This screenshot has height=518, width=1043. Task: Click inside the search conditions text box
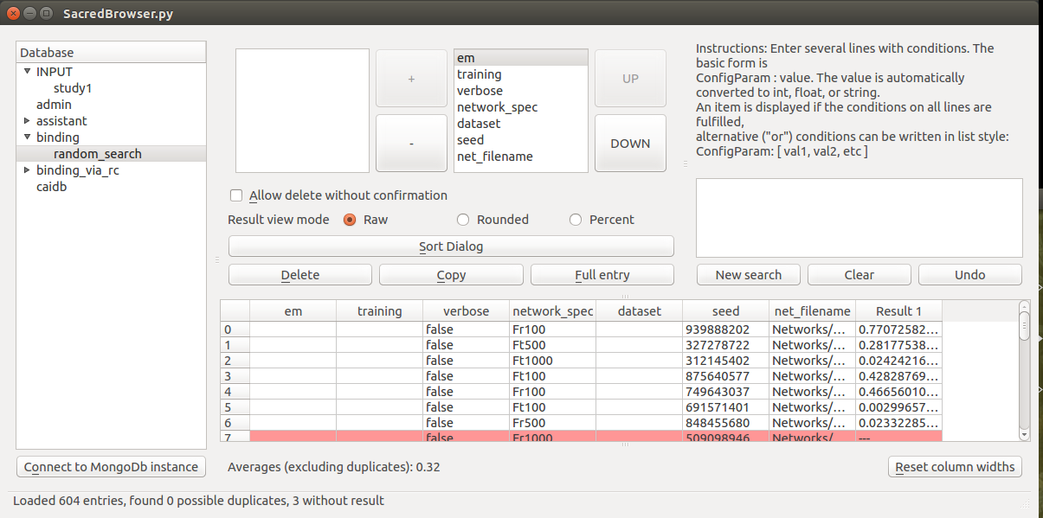[860, 218]
